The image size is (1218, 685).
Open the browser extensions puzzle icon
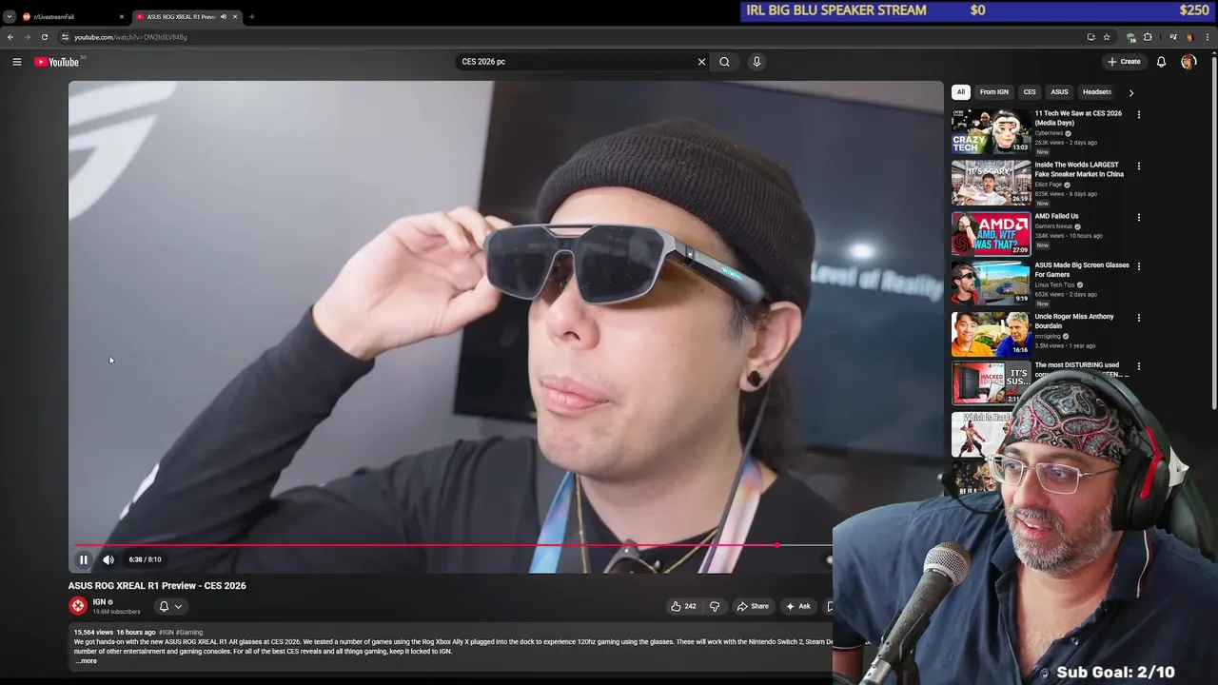(x=1148, y=37)
